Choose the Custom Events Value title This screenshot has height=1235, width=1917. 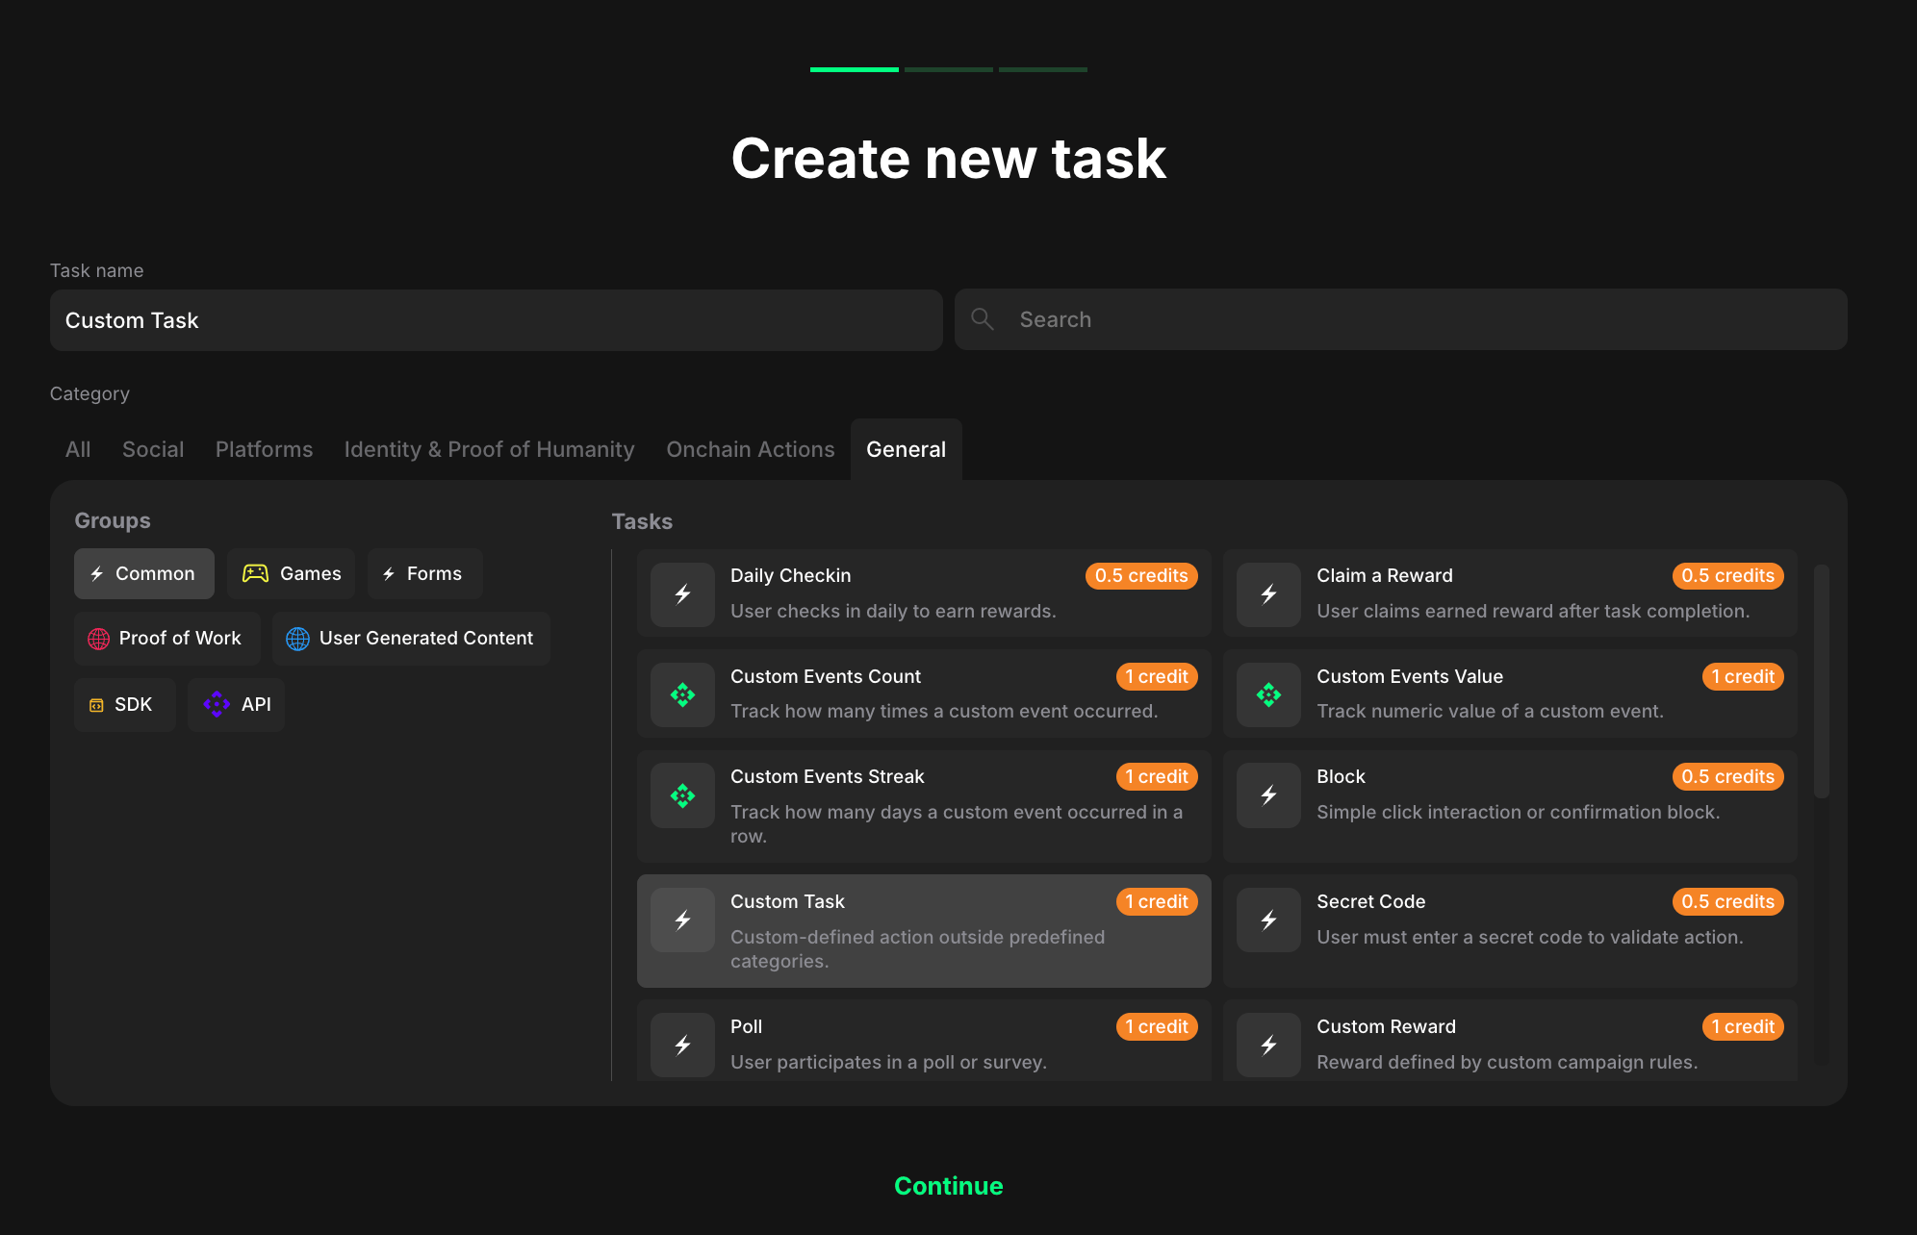(x=1409, y=676)
